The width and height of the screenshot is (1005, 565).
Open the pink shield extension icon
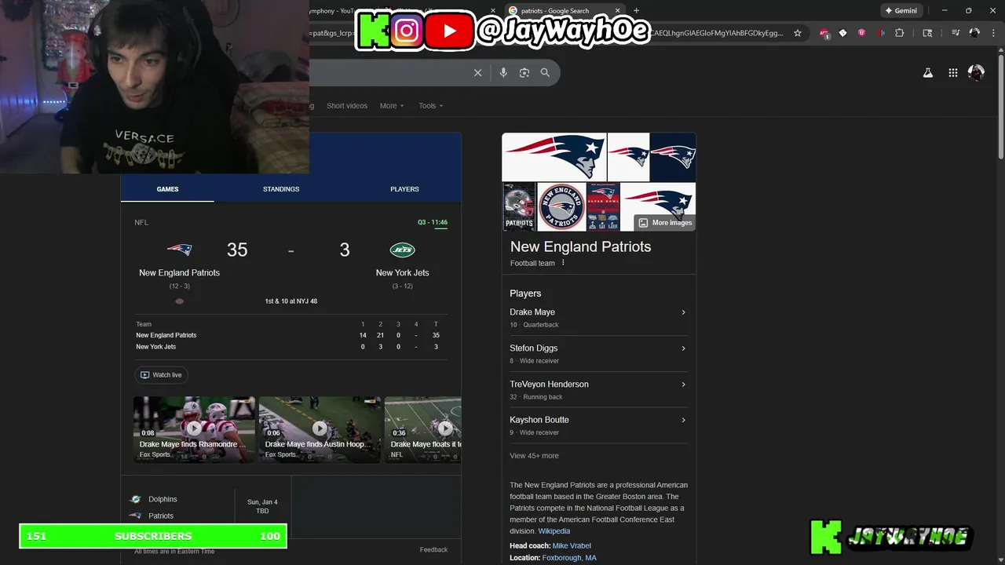pyautogui.click(x=861, y=33)
